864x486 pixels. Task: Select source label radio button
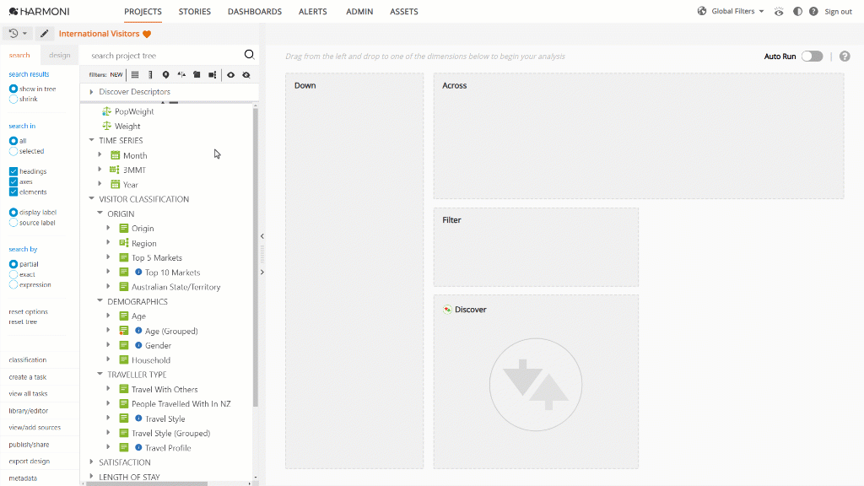13,223
